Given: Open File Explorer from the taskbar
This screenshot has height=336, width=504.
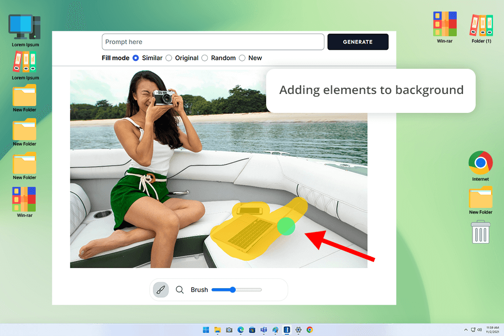Looking at the screenshot, I should tap(217, 330).
